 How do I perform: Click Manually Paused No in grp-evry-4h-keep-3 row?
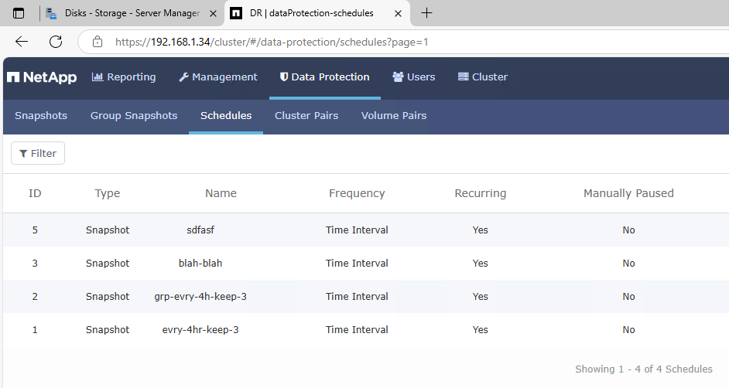coord(628,297)
